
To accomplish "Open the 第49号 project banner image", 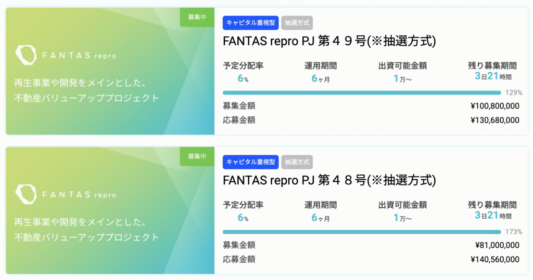I will click(x=110, y=71).
